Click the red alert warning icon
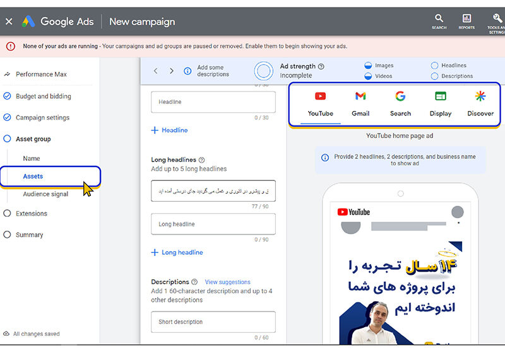505x348 pixels. [11, 46]
